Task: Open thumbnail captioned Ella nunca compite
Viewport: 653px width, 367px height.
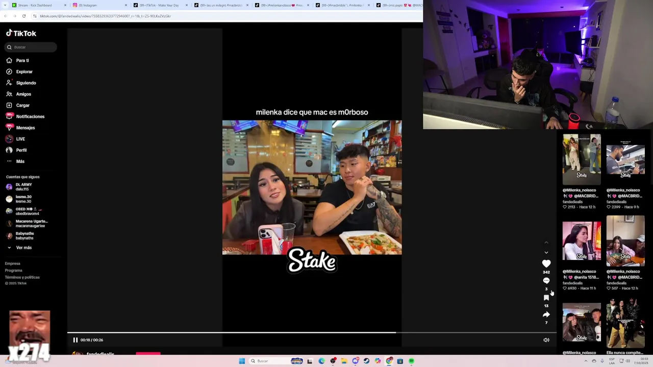Action: pyautogui.click(x=625, y=322)
